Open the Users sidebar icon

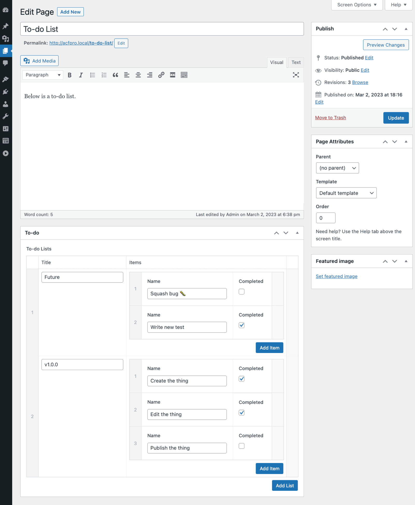coord(6,104)
